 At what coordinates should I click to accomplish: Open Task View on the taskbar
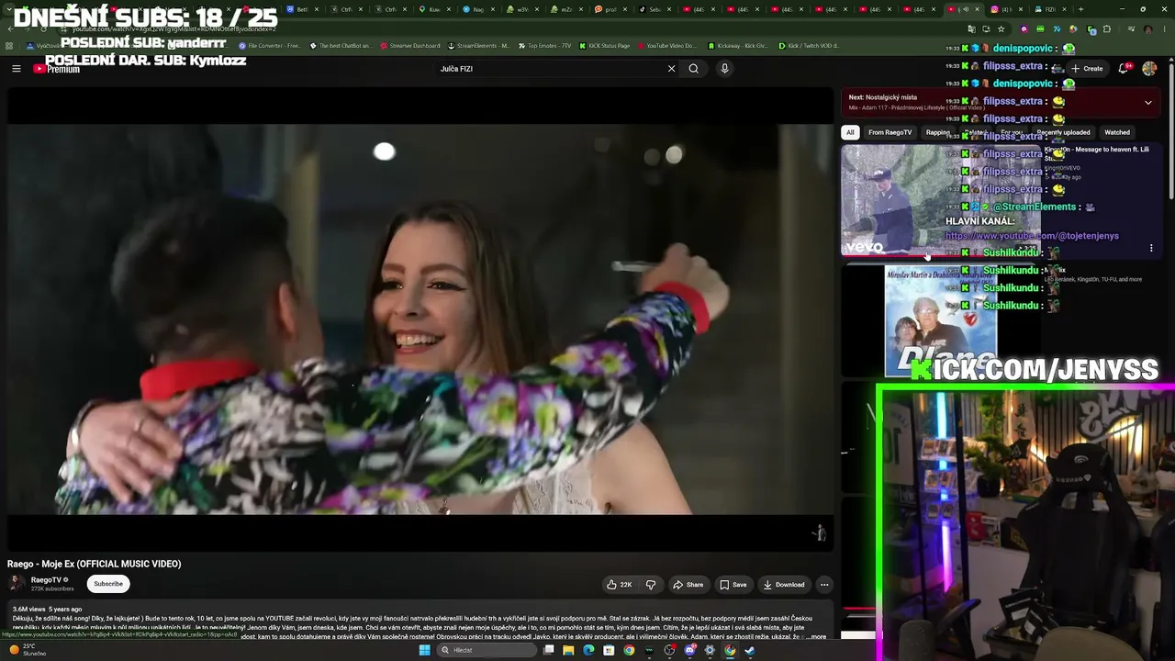pos(548,650)
